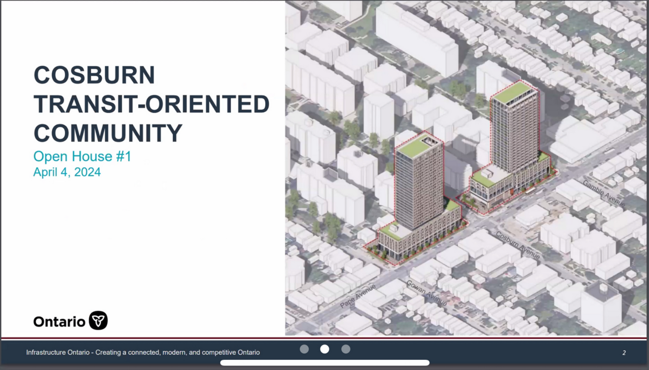Tap the white home indicator bar
649x370 pixels.
(324, 363)
